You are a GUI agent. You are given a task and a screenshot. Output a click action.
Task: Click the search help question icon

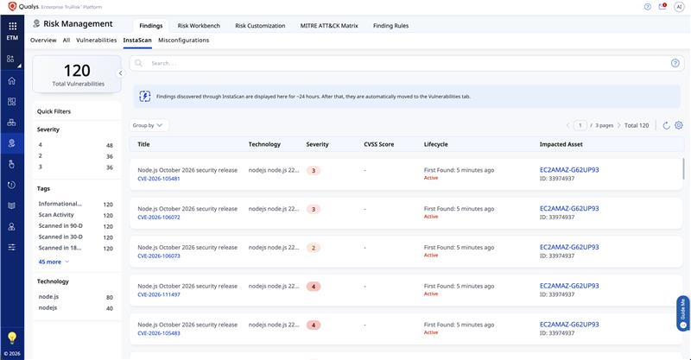click(675, 63)
